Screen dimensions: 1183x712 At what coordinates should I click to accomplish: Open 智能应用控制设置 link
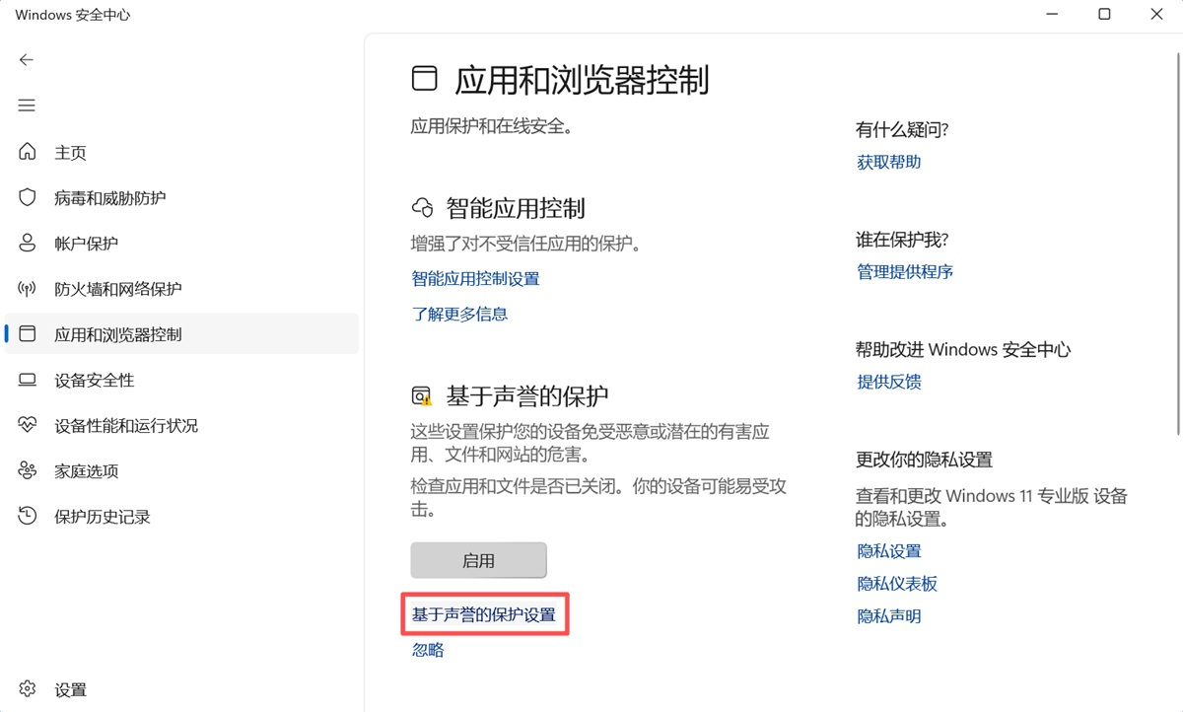[x=475, y=278]
